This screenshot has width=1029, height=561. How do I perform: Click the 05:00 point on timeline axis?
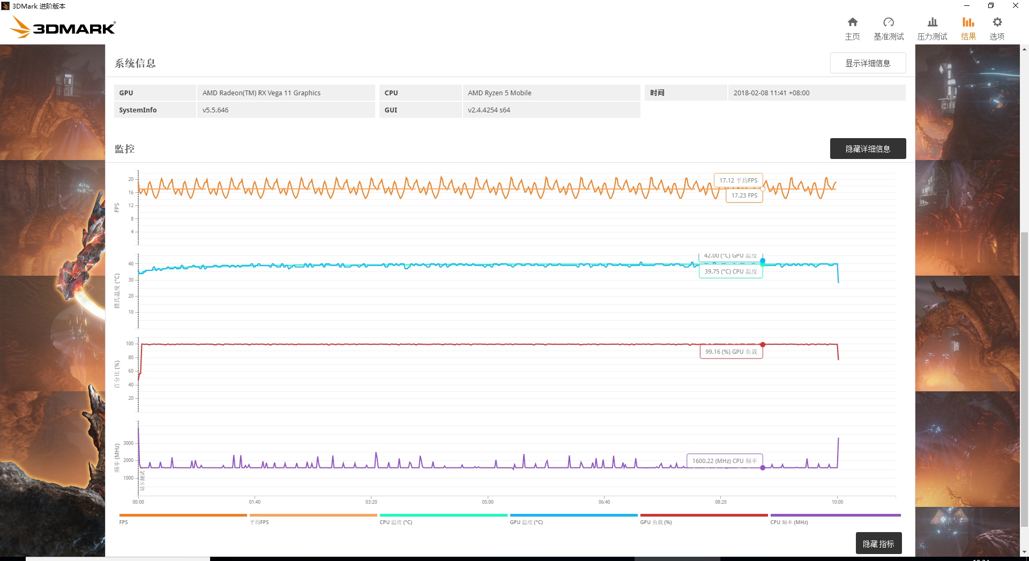coord(488,502)
